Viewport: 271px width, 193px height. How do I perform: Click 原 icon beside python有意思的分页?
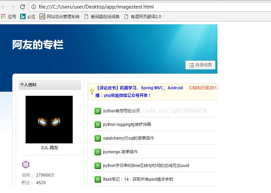98,111
